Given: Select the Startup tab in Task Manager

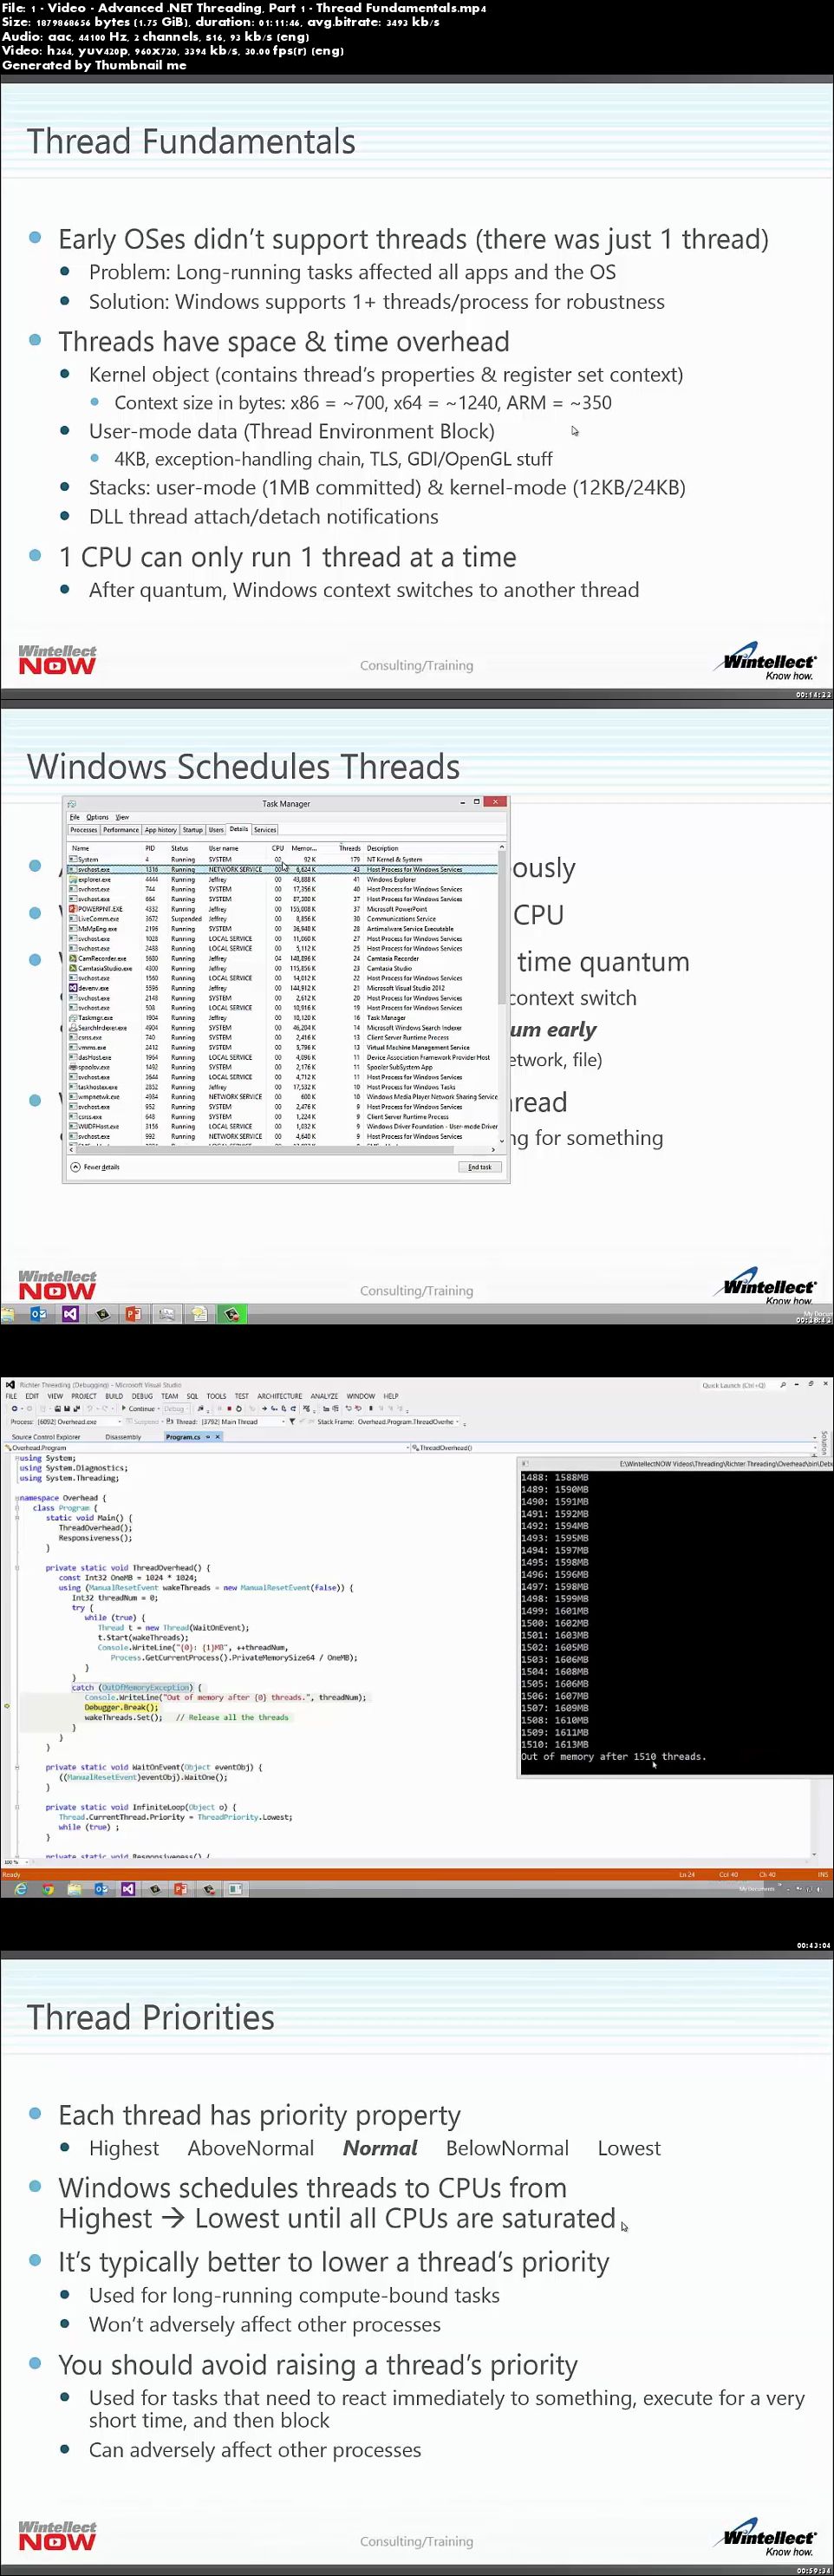Looking at the screenshot, I should (x=192, y=830).
